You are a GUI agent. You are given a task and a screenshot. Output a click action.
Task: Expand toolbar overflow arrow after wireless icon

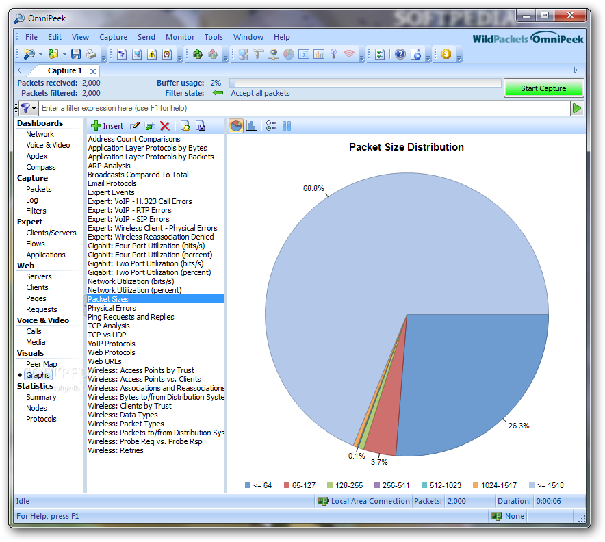coord(361,59)
